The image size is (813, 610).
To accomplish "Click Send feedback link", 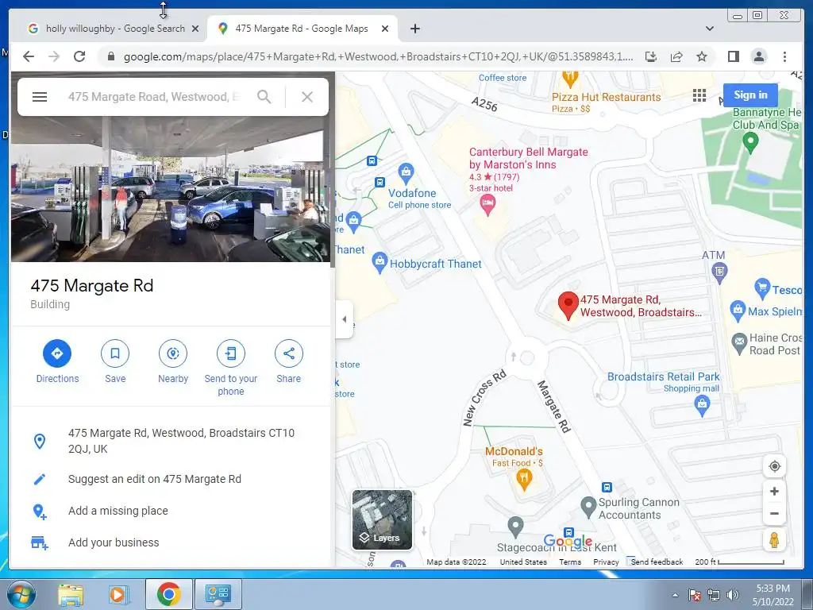I will tap(657, 562).
